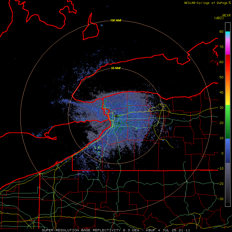
Task: Click the 0.3 DEG elevation text
Action: (131, 230)
